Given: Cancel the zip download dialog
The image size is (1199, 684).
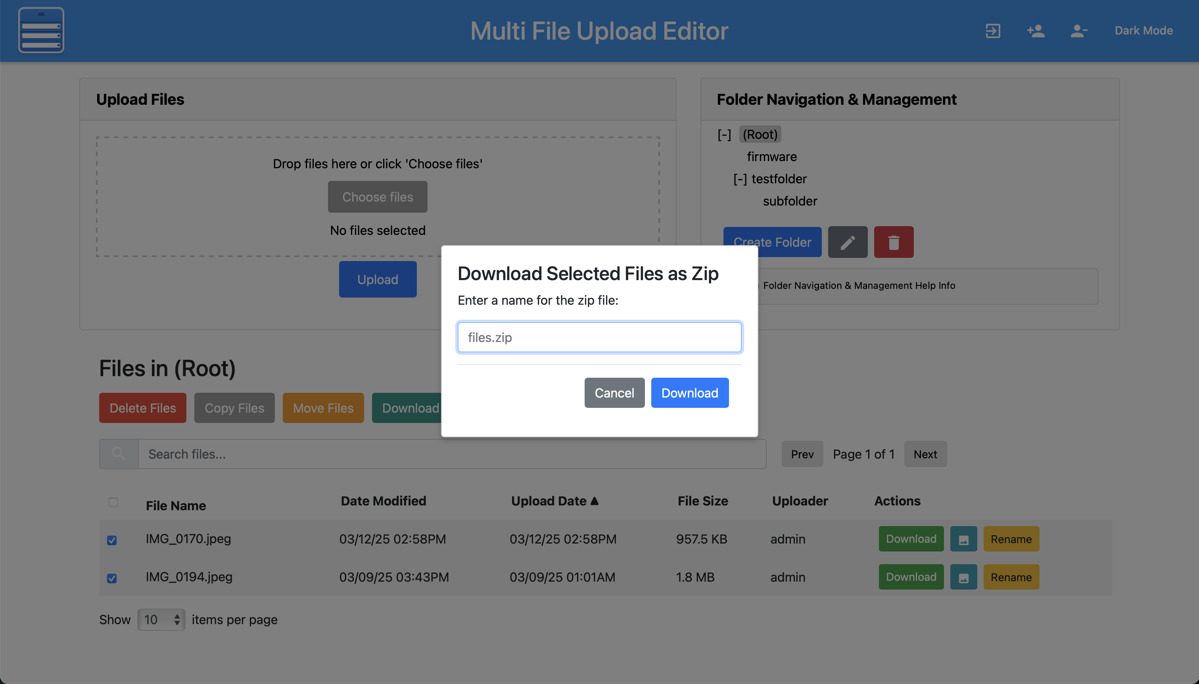Looking at the screenshot, I should pos(614,393).
